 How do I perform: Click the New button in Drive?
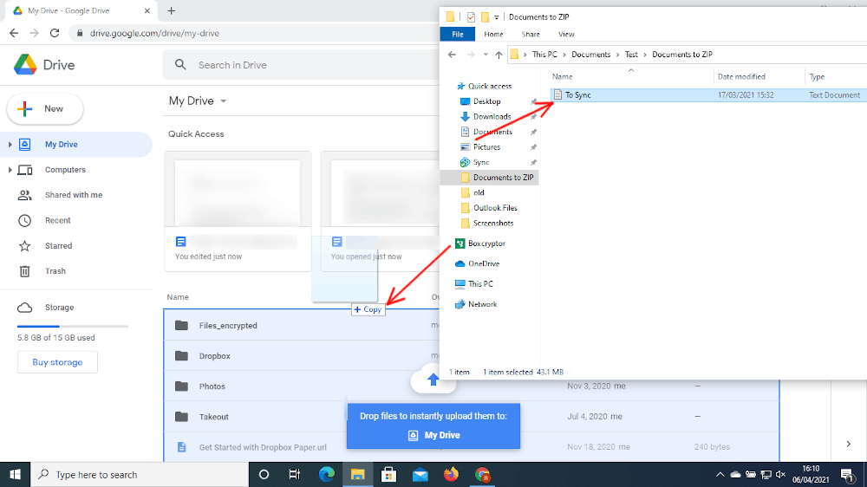point(45,109)
